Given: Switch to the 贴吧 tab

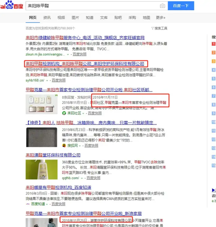Looking at the screenshot, I should coord(118,18).
